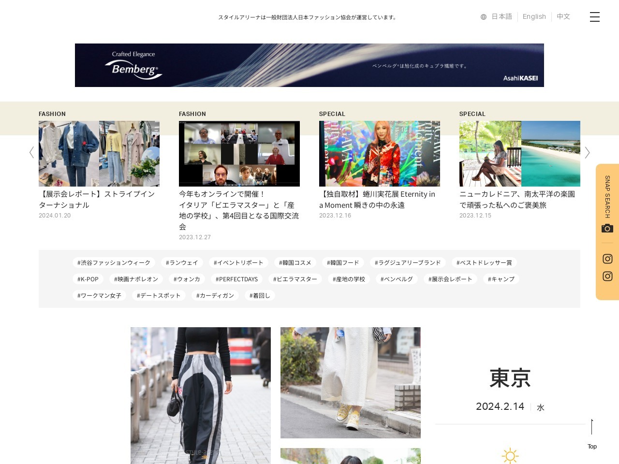
Task: Click the Bemberg banner advertisement
Action: coord(309,65)
